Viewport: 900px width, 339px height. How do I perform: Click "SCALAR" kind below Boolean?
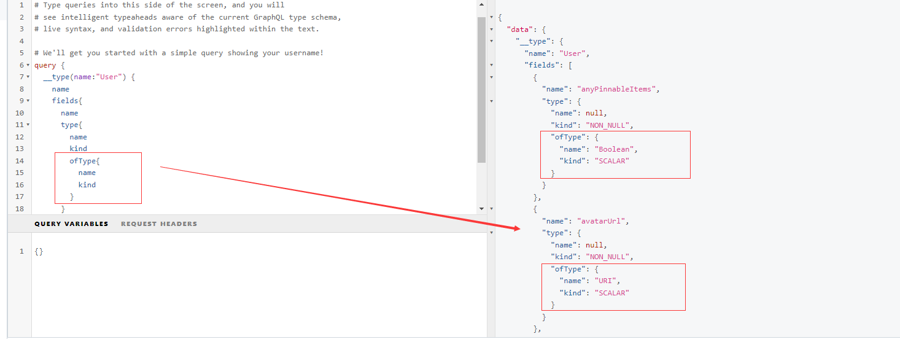[x=612, y=162]
